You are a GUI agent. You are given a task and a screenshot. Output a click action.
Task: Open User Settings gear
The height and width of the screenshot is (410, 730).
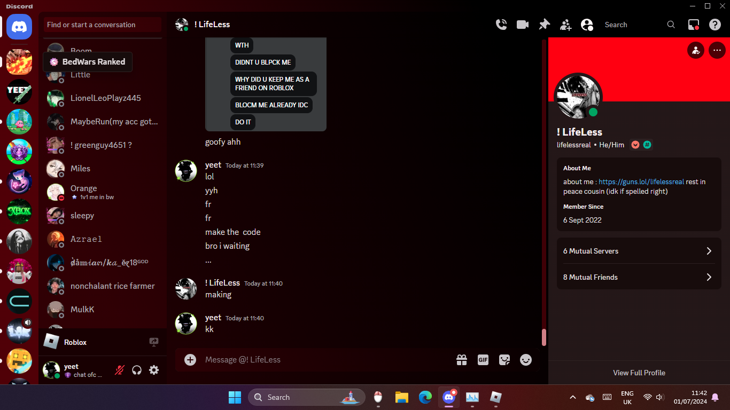pyautogui.click(x=154, y=370)
